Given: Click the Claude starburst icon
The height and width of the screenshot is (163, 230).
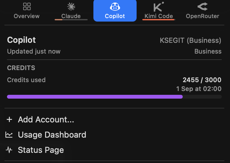Looking at the screenshot, I should 71,7.
